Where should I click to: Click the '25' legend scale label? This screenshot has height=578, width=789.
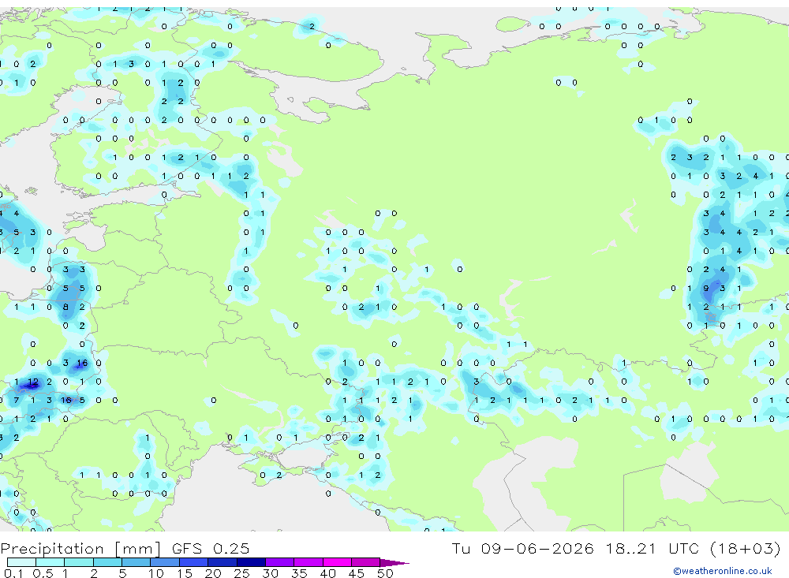(241, 573)
